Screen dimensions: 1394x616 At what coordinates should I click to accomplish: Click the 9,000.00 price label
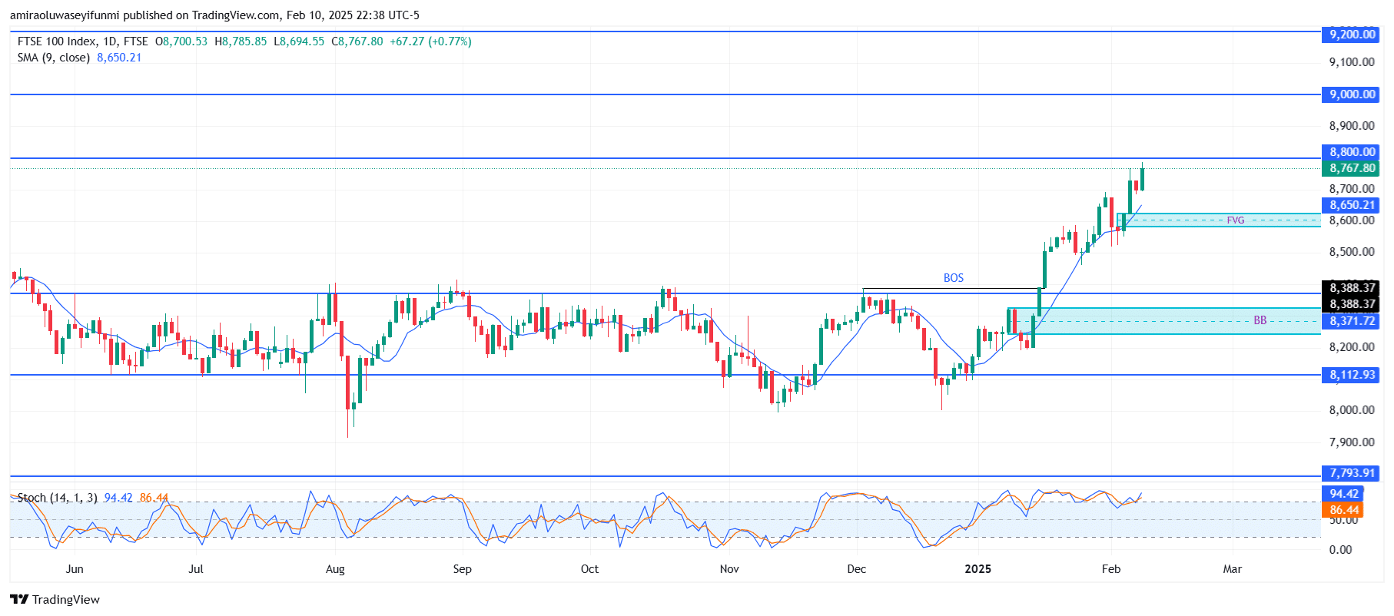(x=1352, y=94)
